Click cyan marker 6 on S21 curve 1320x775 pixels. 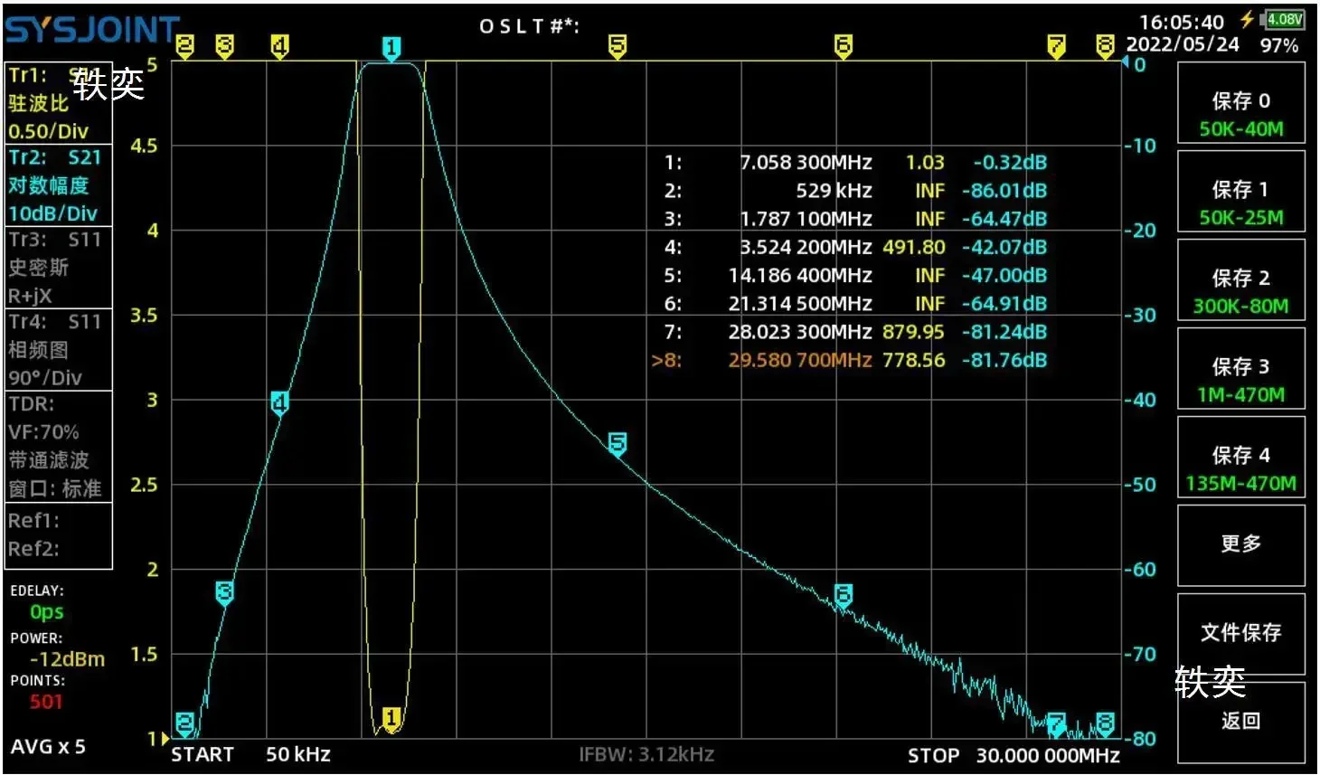tap(843, 595)
